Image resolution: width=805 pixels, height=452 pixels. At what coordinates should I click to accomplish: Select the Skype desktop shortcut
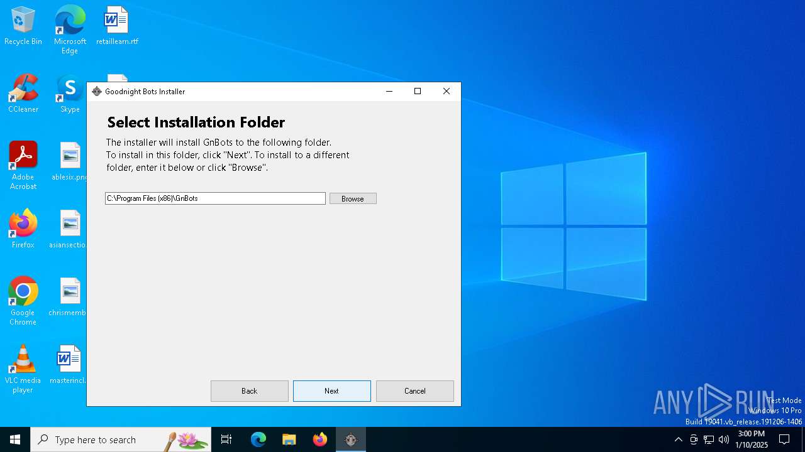[70, 94]
